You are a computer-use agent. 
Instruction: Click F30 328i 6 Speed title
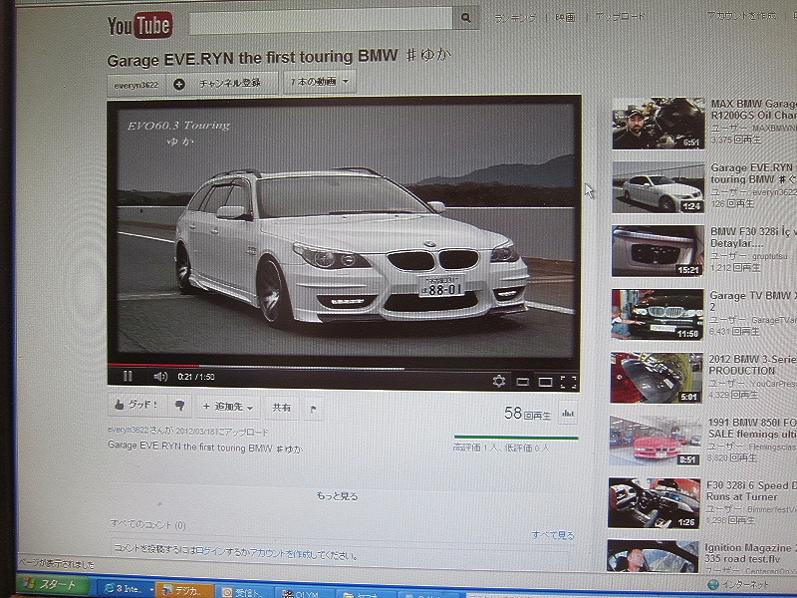751,491
